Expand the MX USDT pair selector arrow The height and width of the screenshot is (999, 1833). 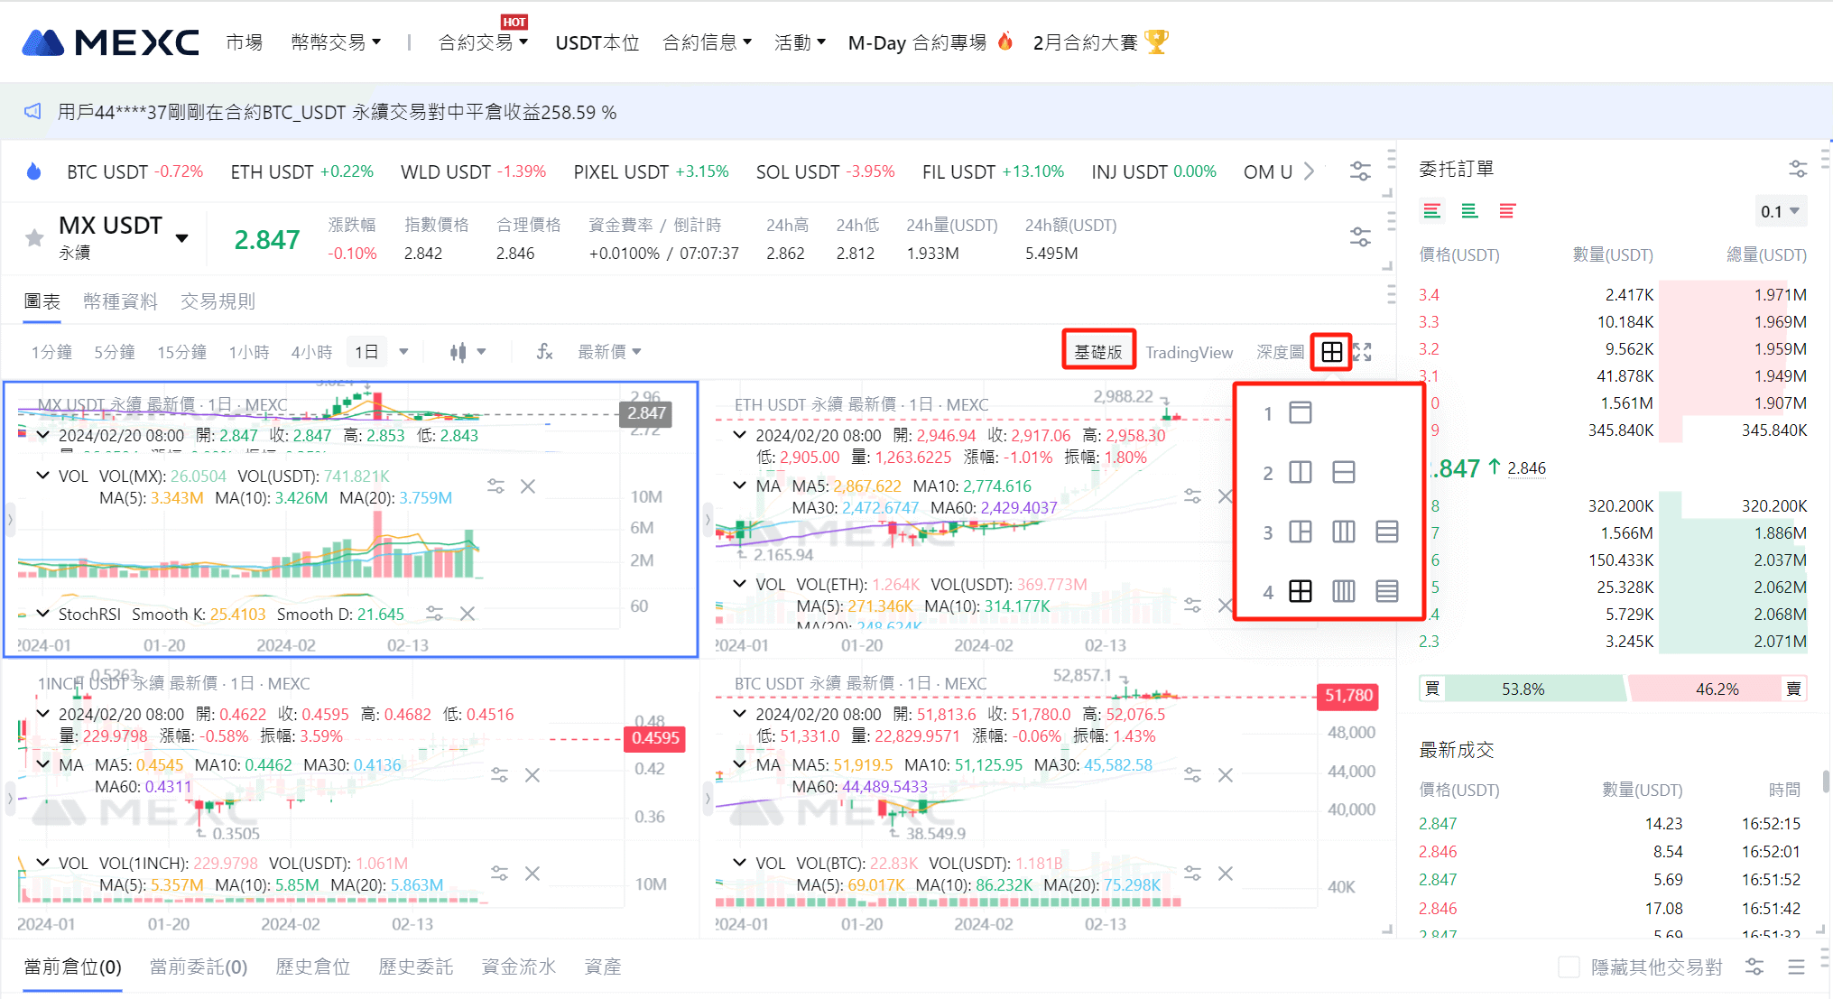click(x=182, y=238)
